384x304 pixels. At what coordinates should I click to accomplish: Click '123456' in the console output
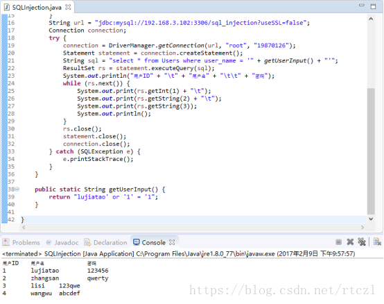pos(98,271)
